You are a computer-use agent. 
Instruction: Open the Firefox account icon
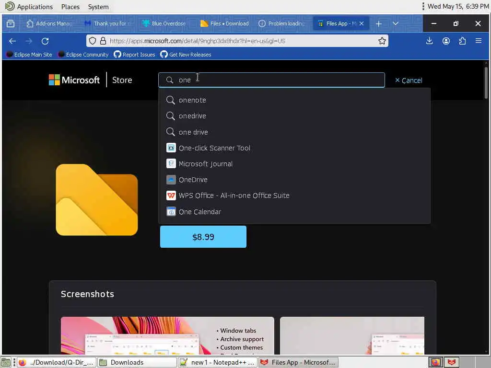(x=446, y=41)
